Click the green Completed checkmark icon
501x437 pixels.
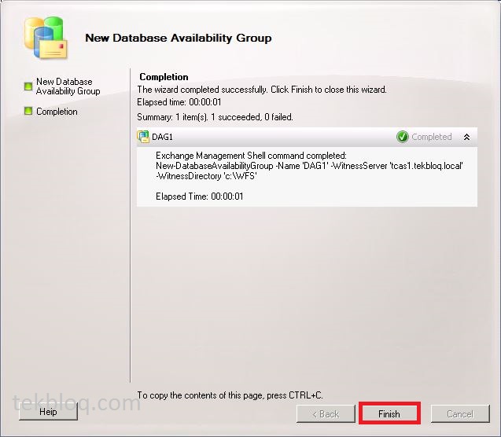(x=402, y=137)
